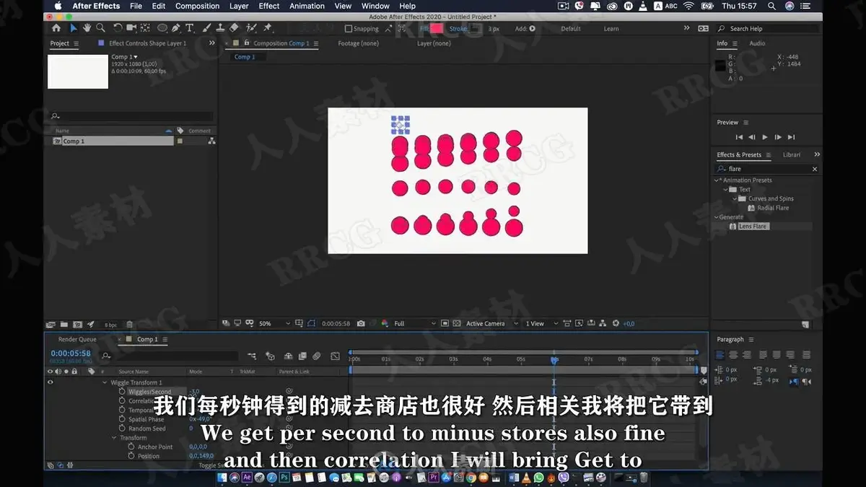Toggle stopwatch for Spatial Phase property
Screen dimensions: 866x487
[x=122, y=419]
